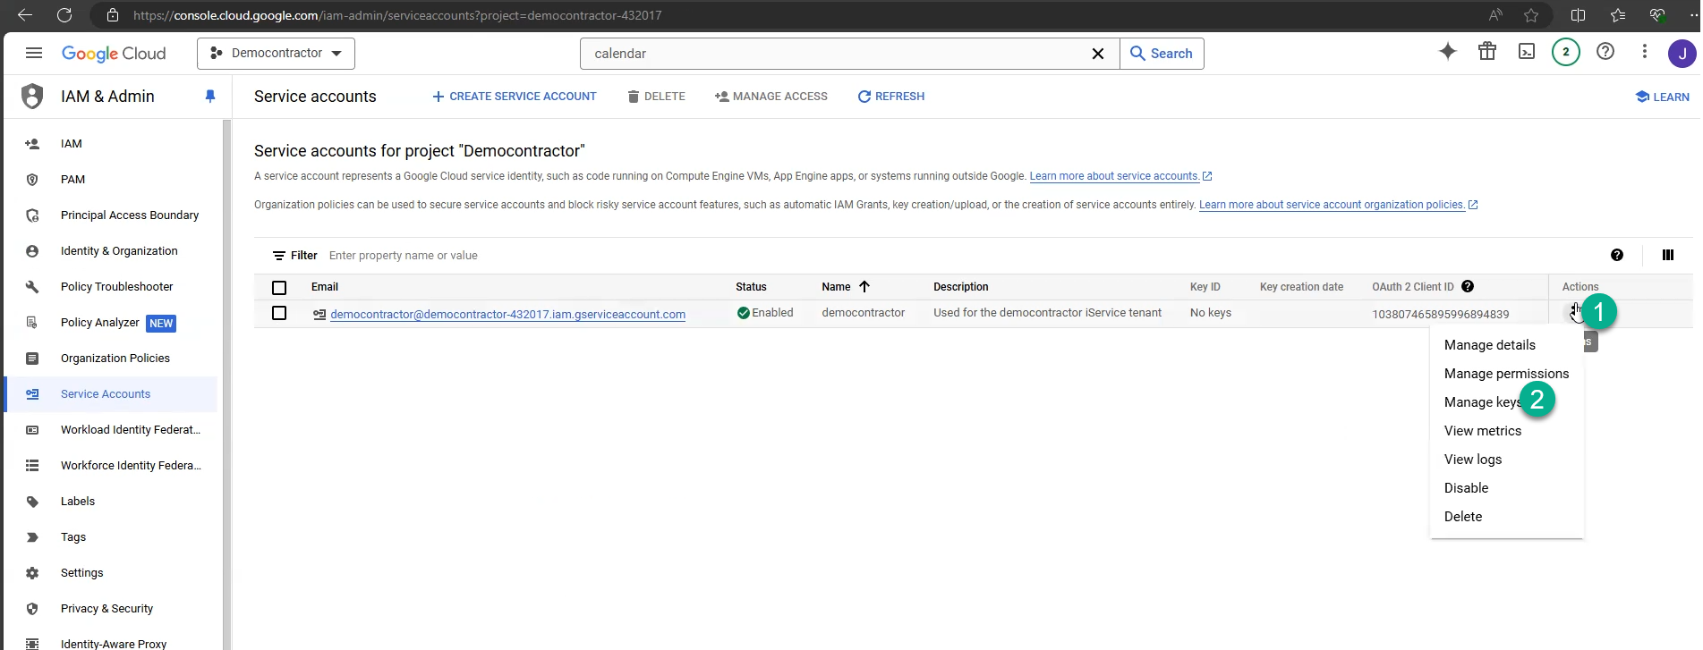Click the Google Cloud logo
1703x650 pixels.
tap(114, 54)
